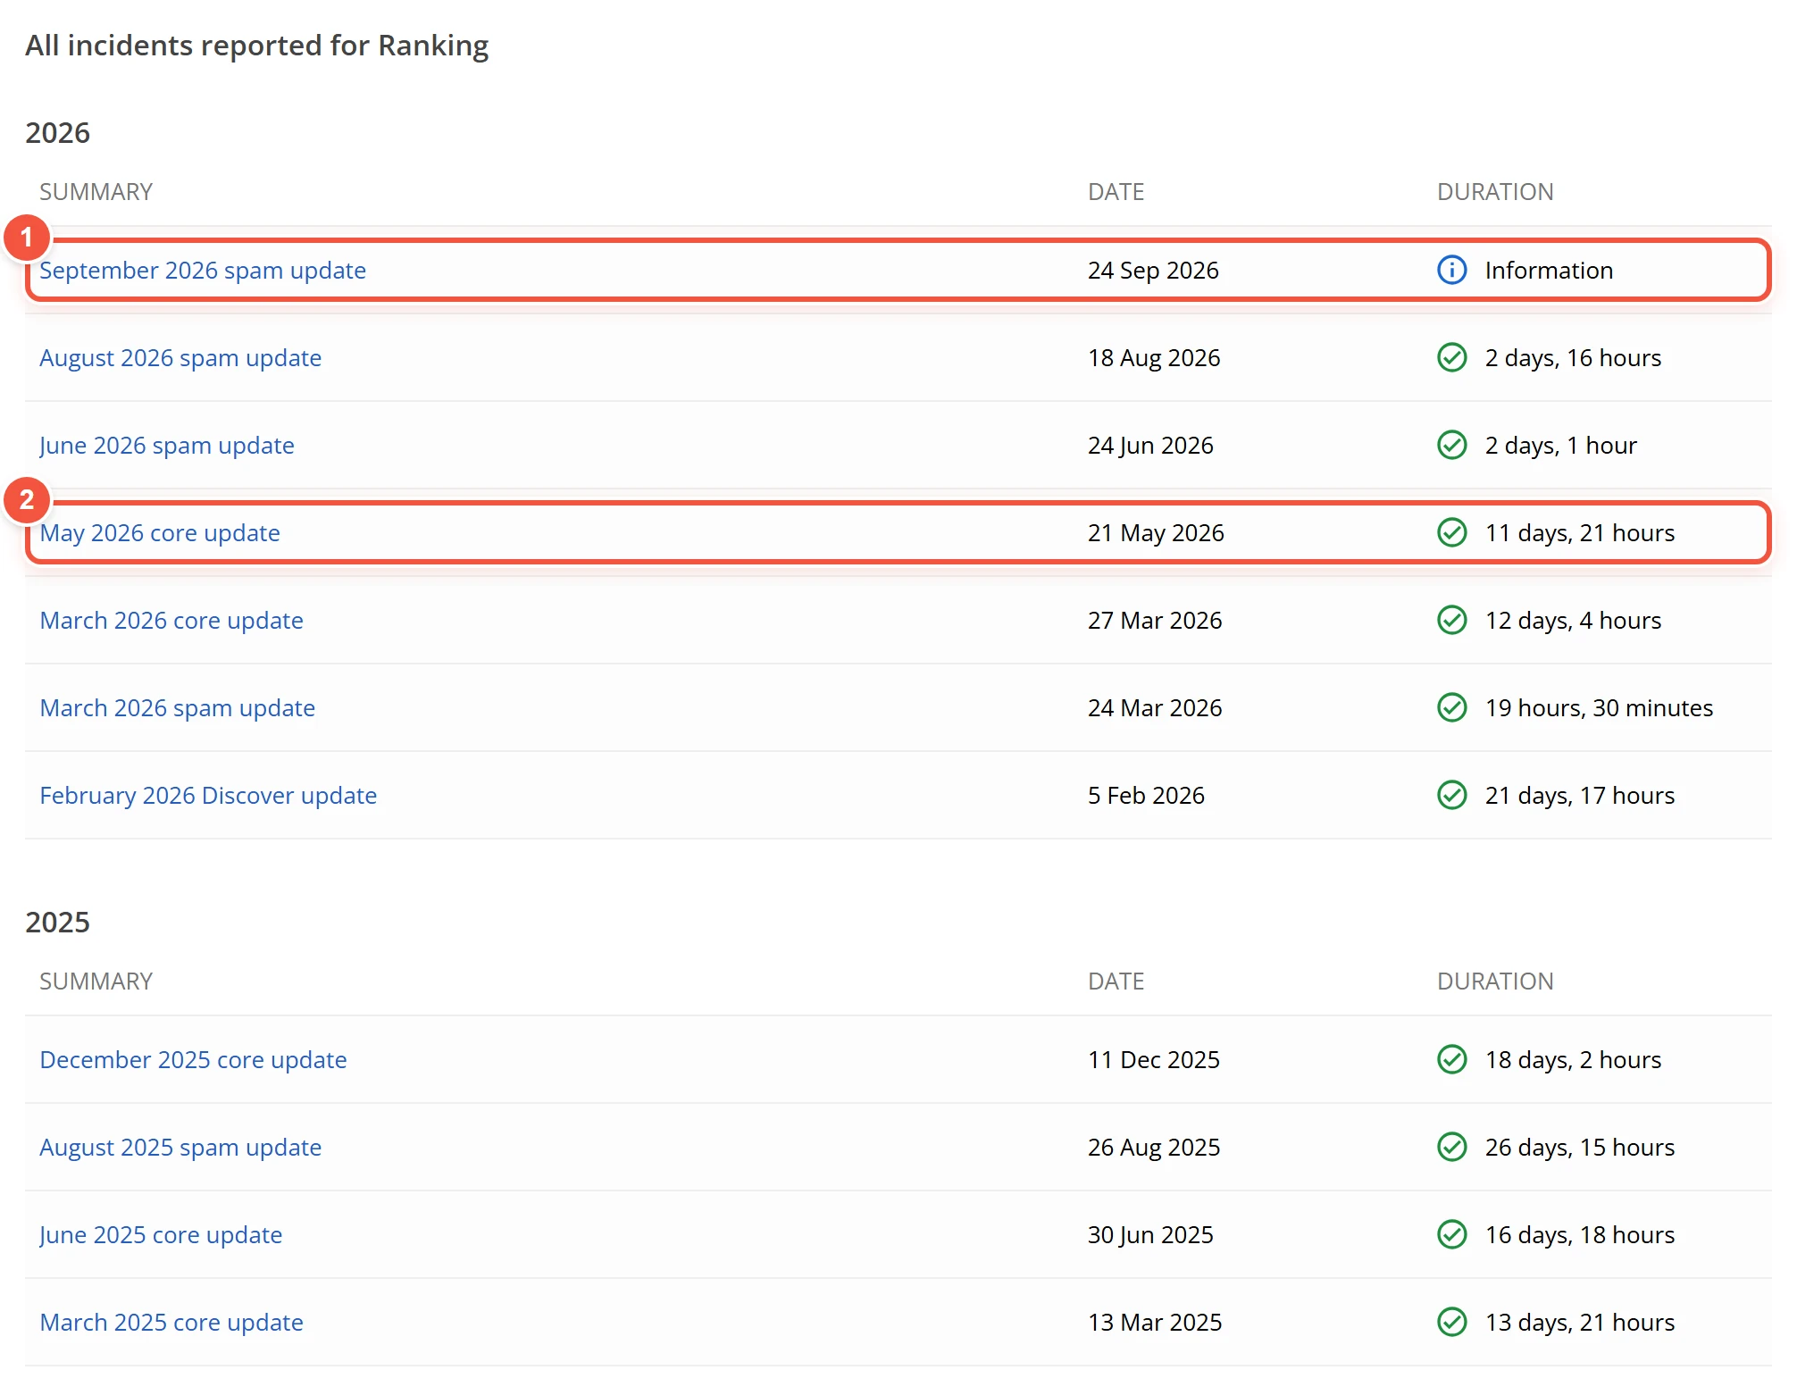Open the August 2026 spam update link
Screen dimensions: 1797x1395
pos(180,358)
